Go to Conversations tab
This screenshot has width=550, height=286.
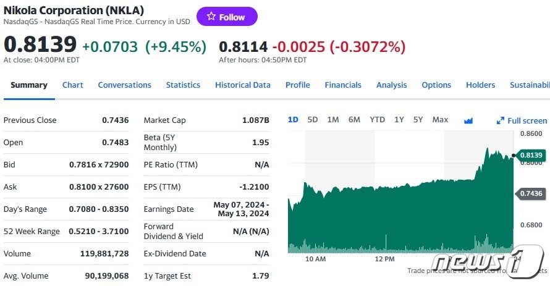click(124, 85)
